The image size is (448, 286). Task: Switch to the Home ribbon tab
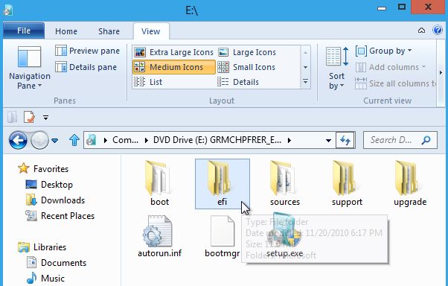pyautogui.click(x=66, y=31)
